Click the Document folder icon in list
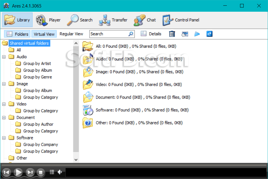The image size is (268, 179). click(x=88, y=97)
